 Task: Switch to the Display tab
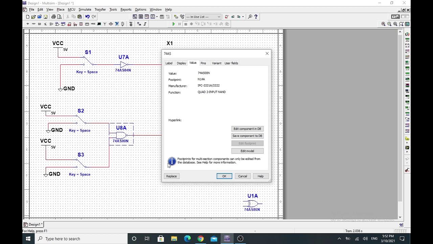pos(181,63)
